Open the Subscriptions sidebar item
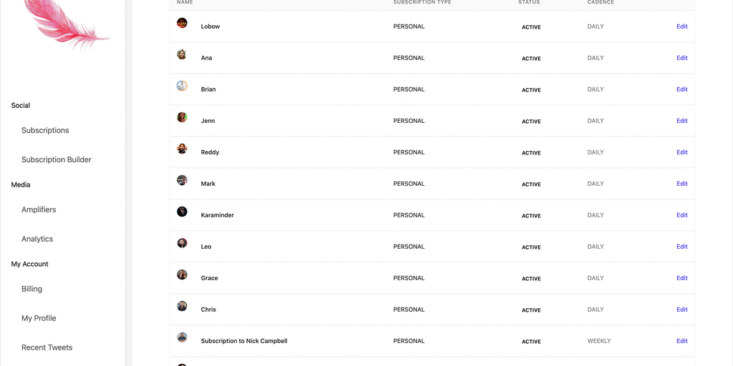Screen dimensions: 733x366 (x=45, y=130)
